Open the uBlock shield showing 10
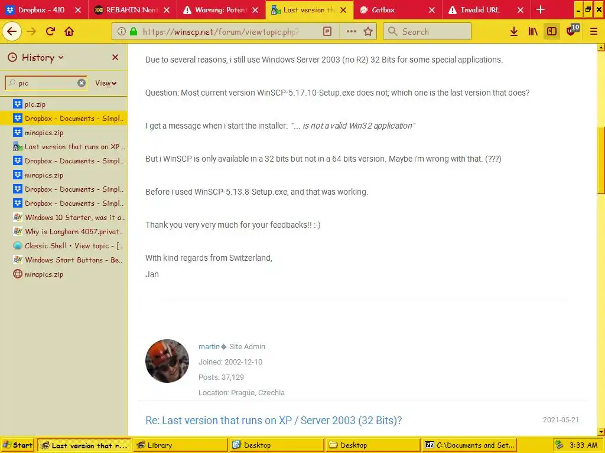 (x=573, y=31)
